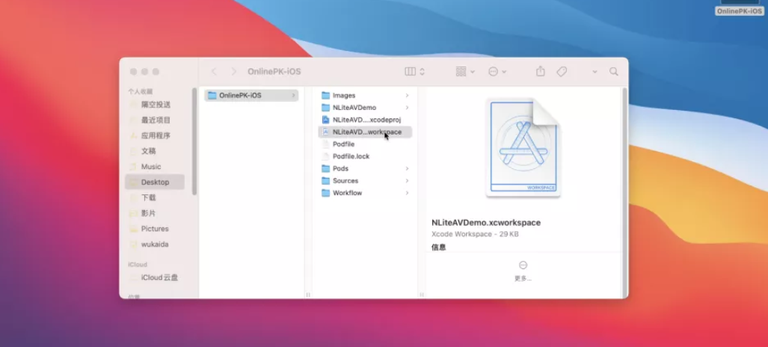Expand the NLiteAVDemo folder chevron
The image size is (768, 347).
[407, 108]
